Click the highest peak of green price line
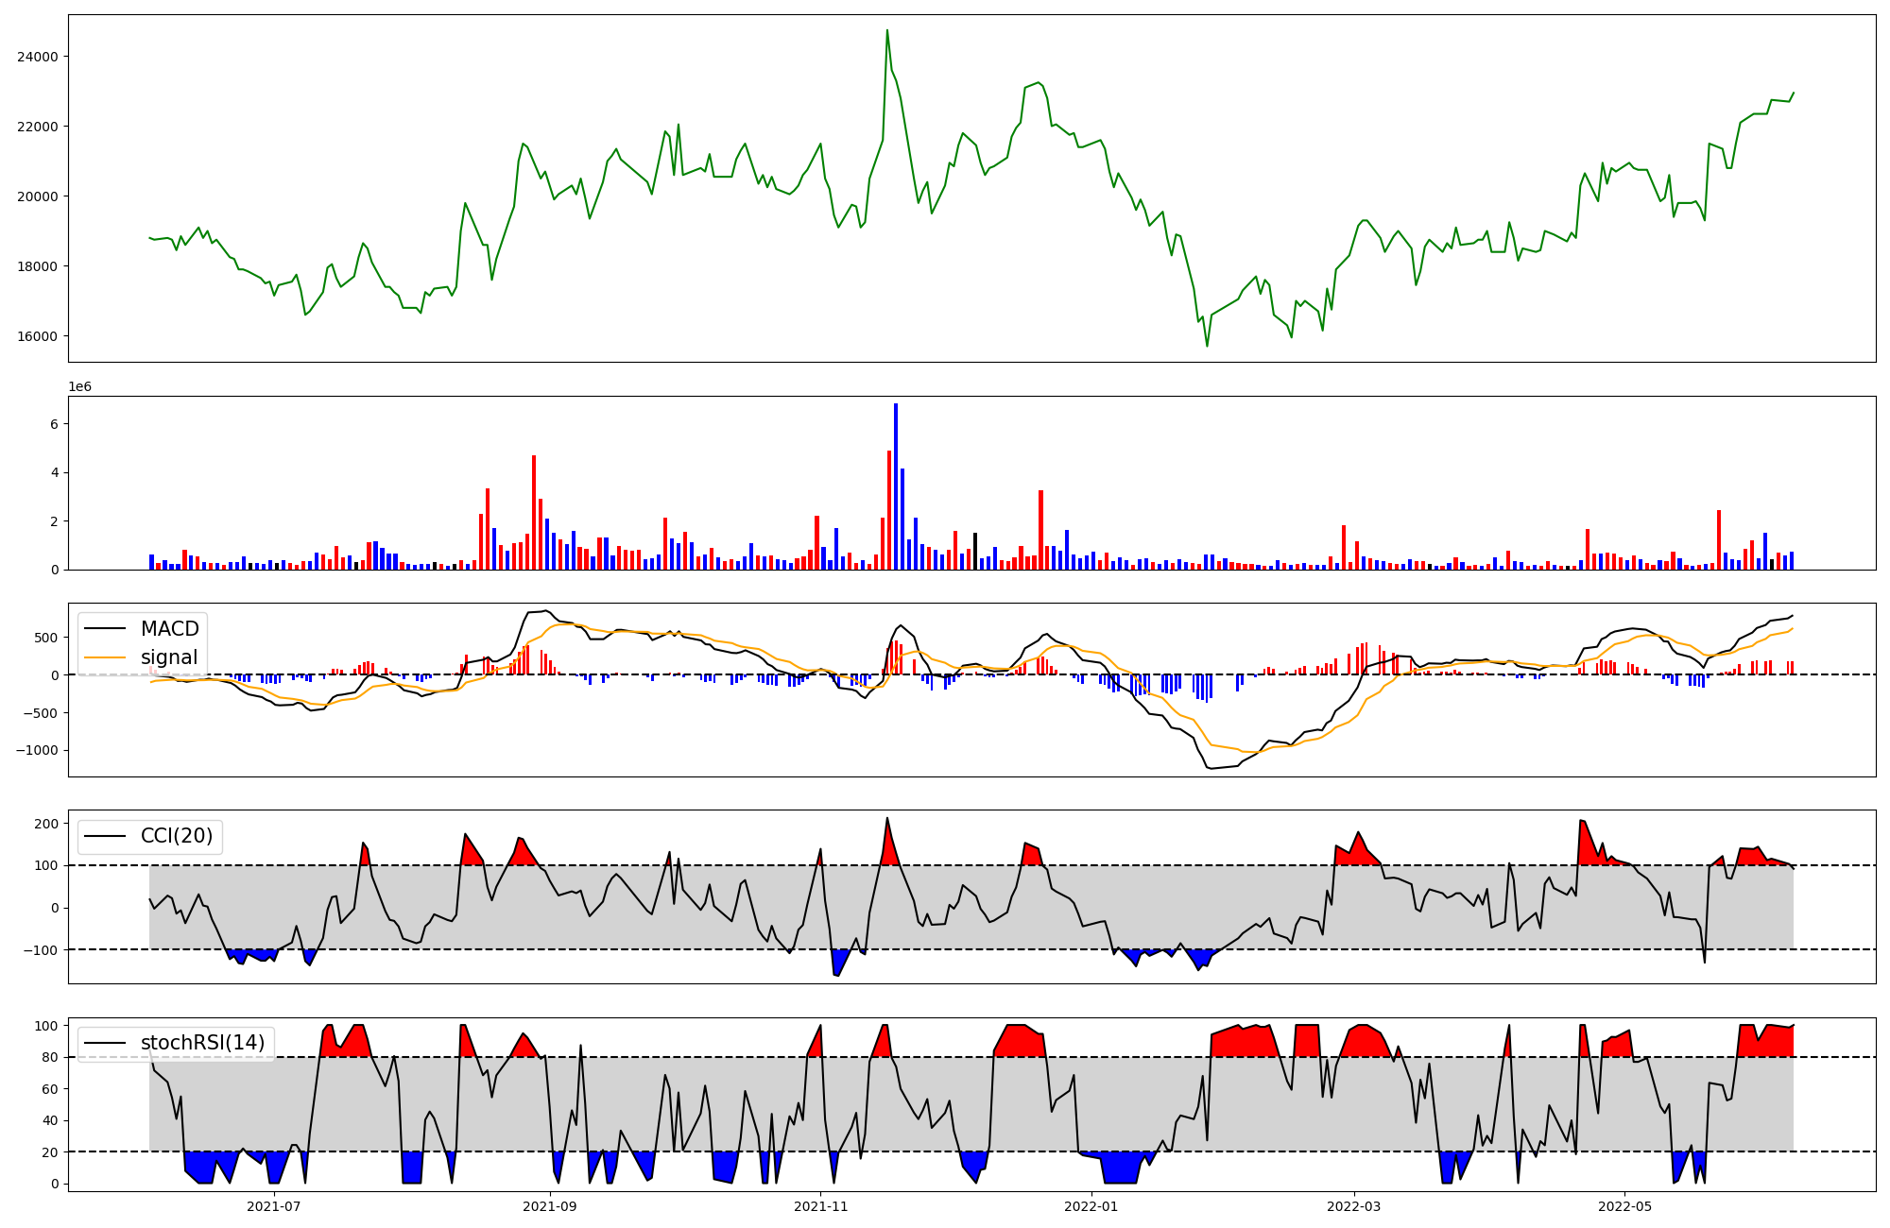This screenshot has height=1228, width=1890. point(886,31)
